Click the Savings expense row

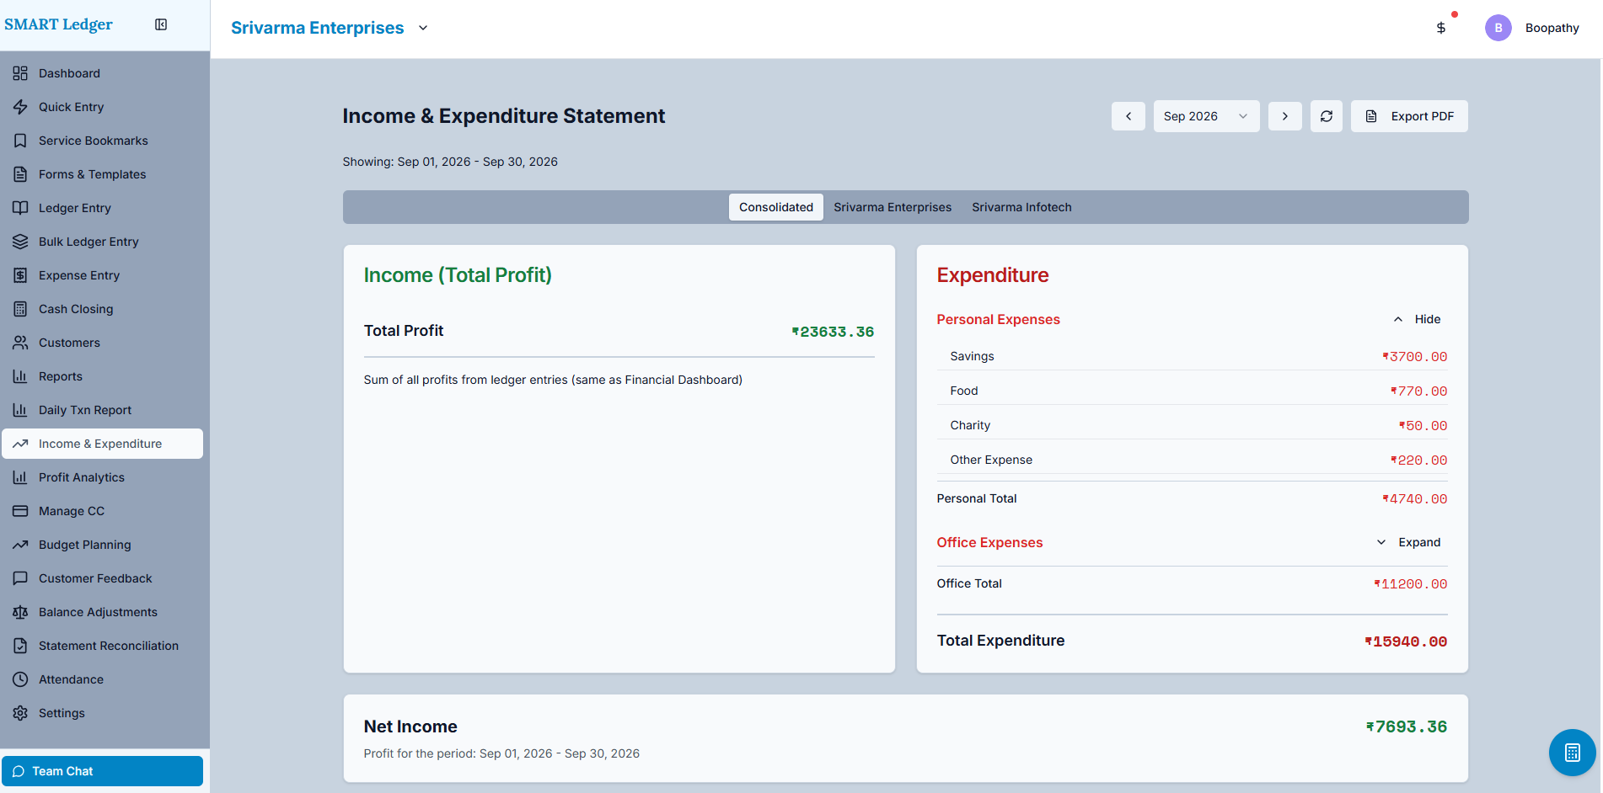pos(1193,356)
